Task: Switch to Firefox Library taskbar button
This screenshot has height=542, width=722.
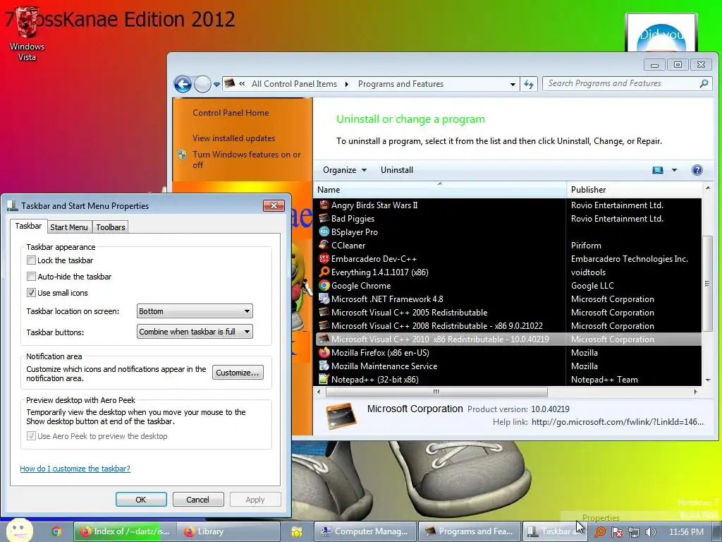Action: coord(229,531)
